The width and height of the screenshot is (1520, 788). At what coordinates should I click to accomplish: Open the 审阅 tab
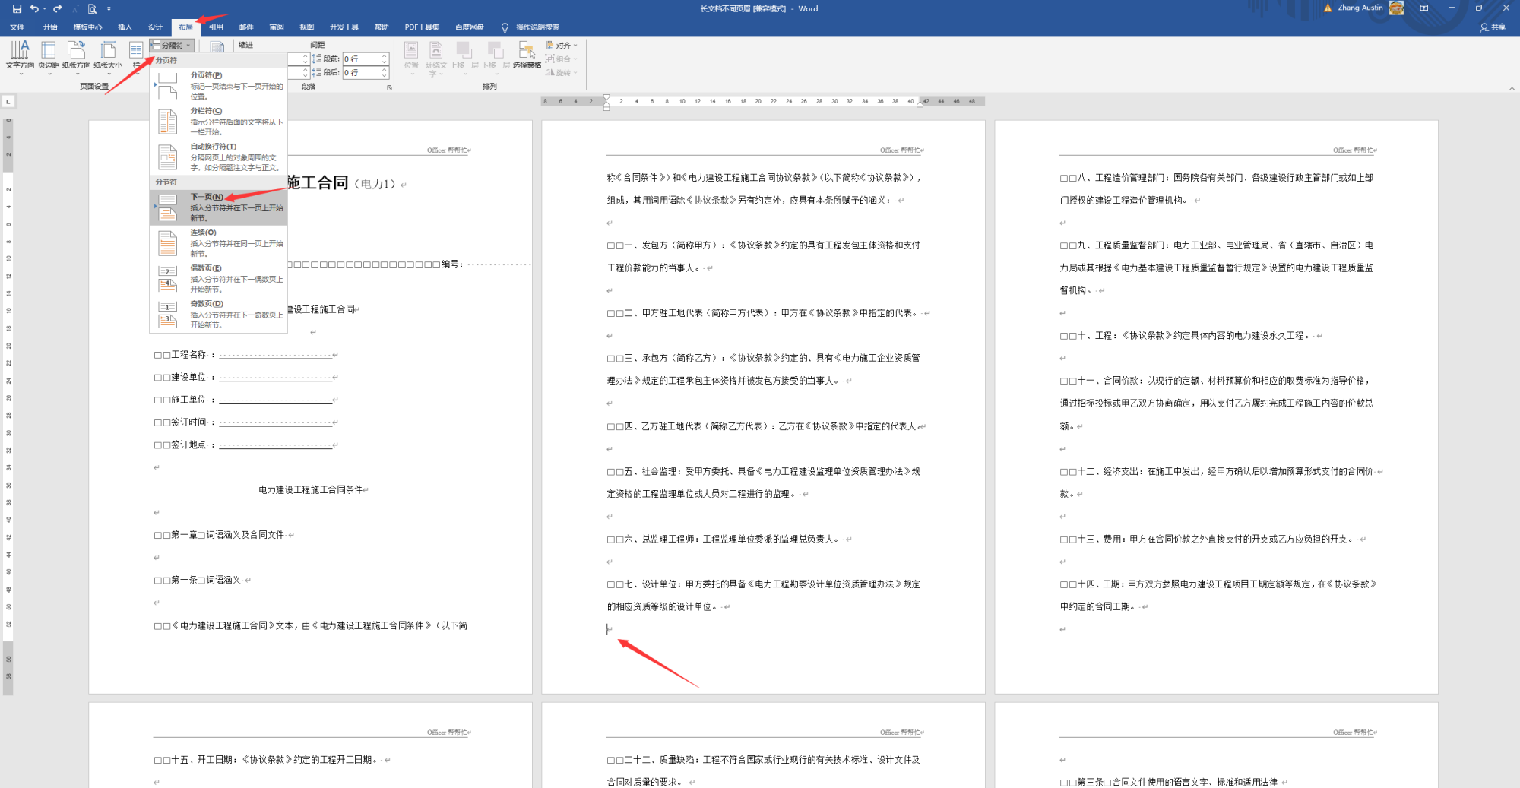click(x=277, y=27)
